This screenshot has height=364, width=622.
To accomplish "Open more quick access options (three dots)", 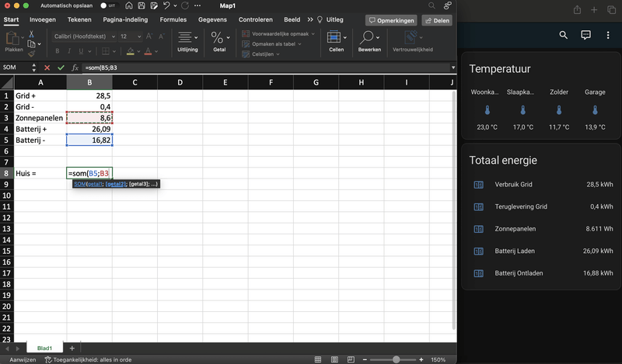I will click(x=197, y=5).
